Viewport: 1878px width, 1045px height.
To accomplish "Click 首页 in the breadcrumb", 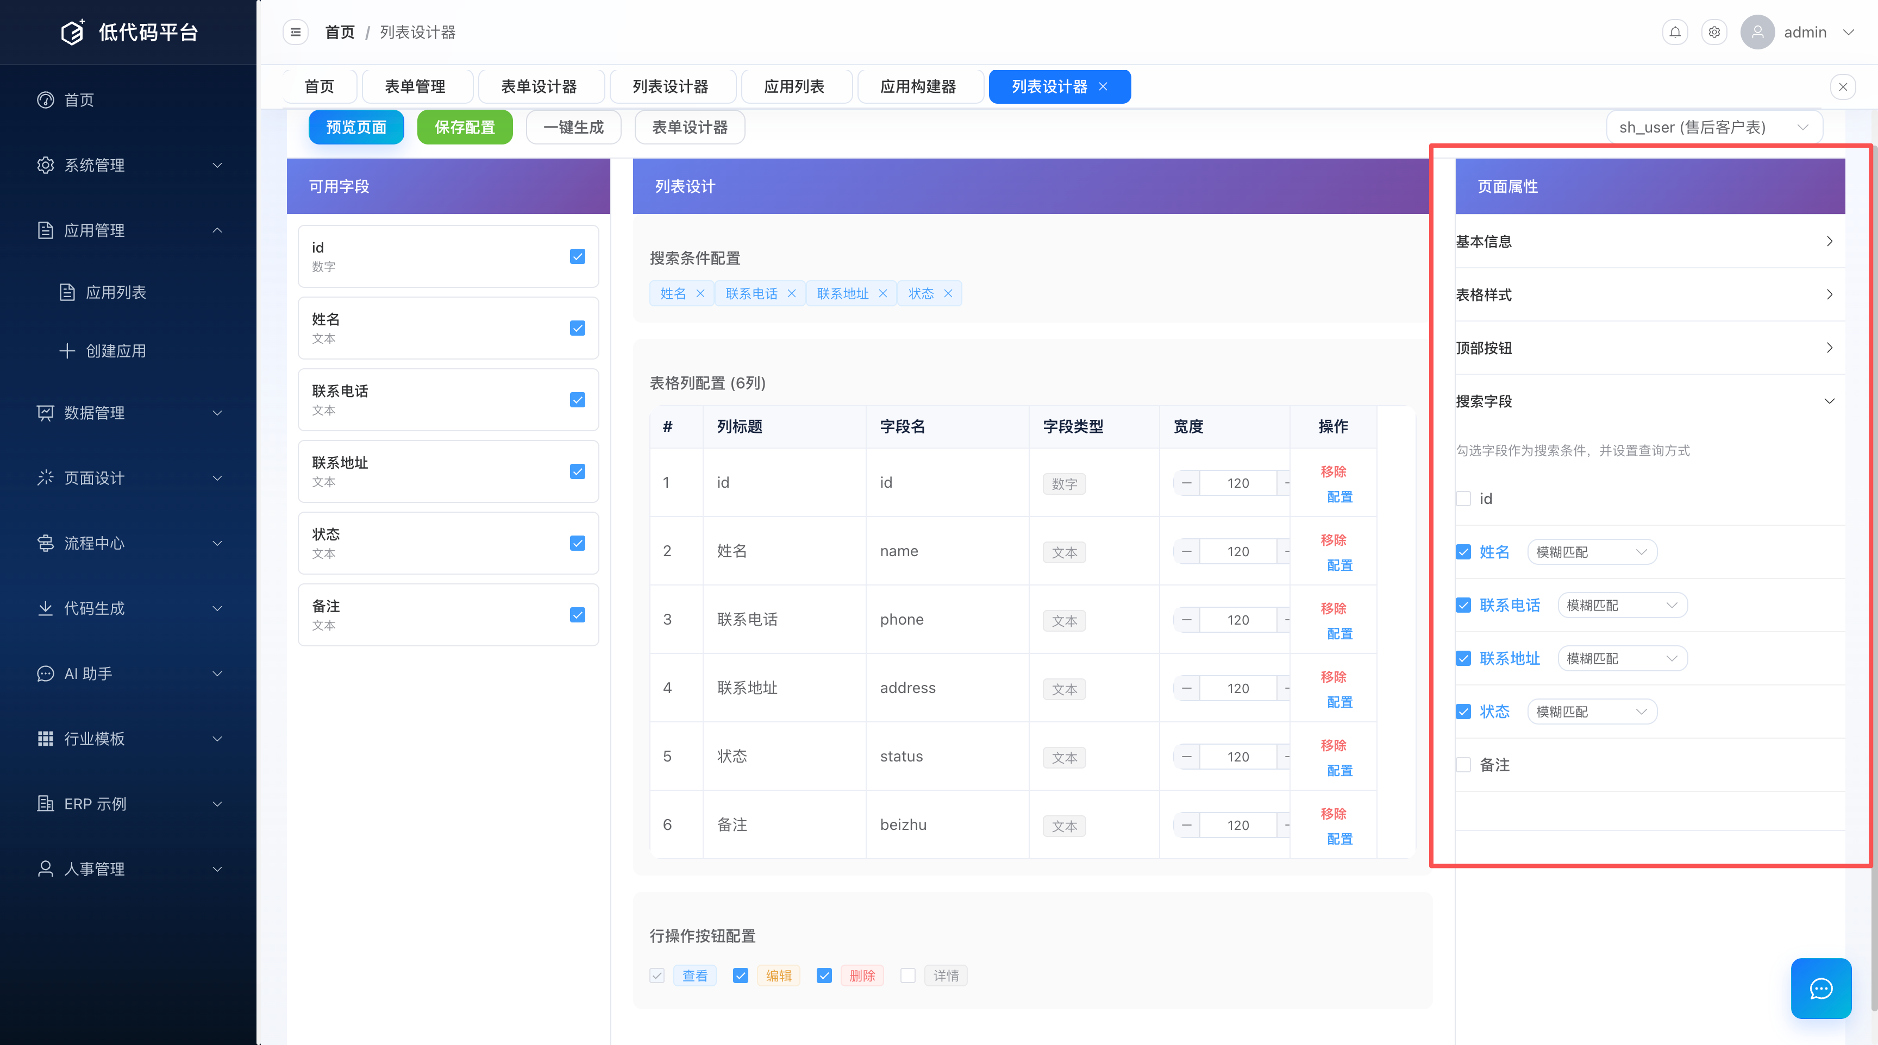I will click(x=340, y=32).
